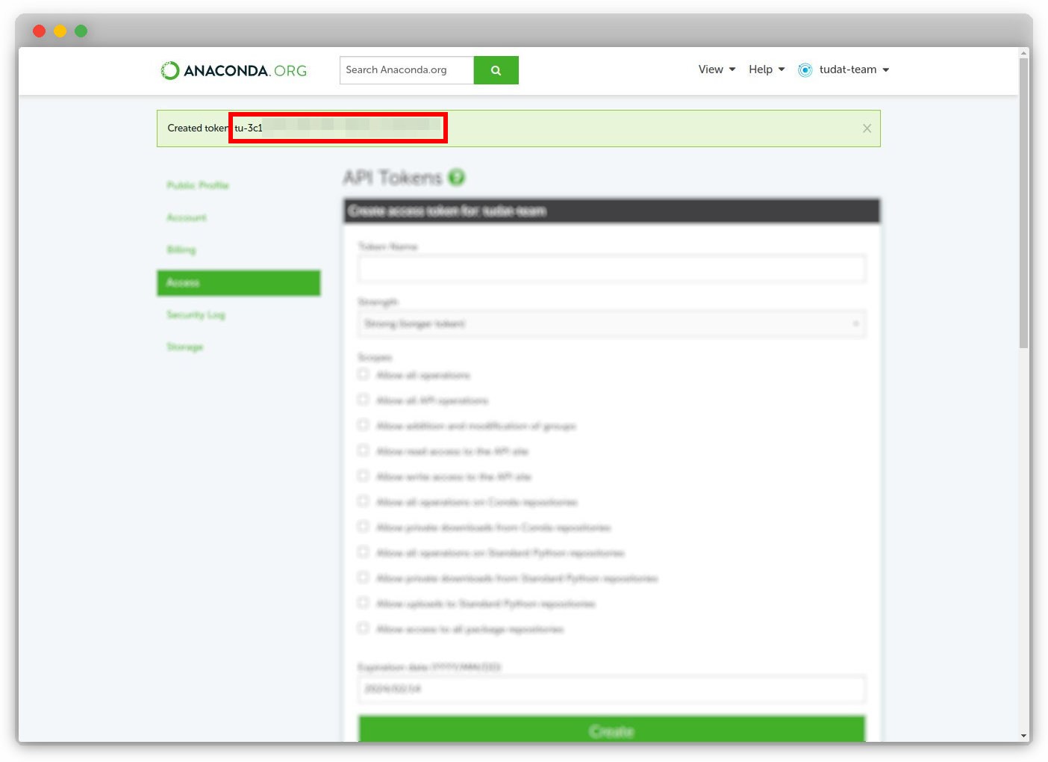Open the Security Log link
Image resolution: width=1048 pixels, height=762 pixels.
click(196, 315)
